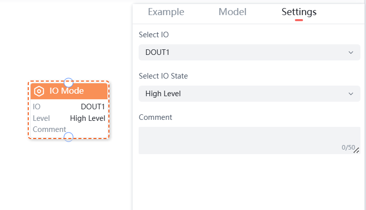Click the resize handle of the Comment box

356,150
